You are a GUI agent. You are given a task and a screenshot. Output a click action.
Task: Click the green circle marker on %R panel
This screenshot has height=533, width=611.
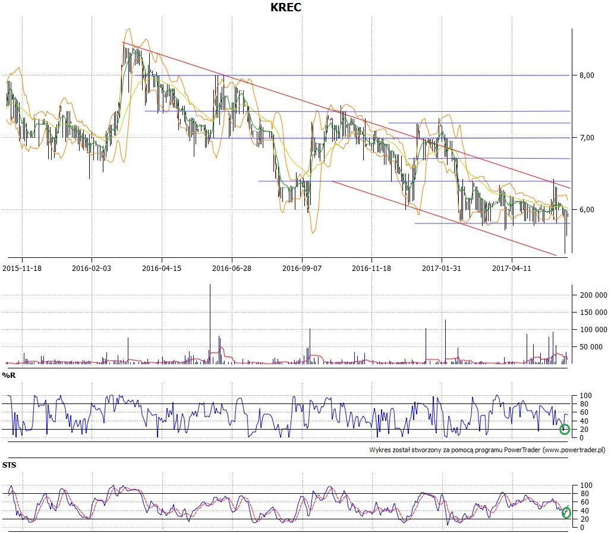[x=565, y=430]
